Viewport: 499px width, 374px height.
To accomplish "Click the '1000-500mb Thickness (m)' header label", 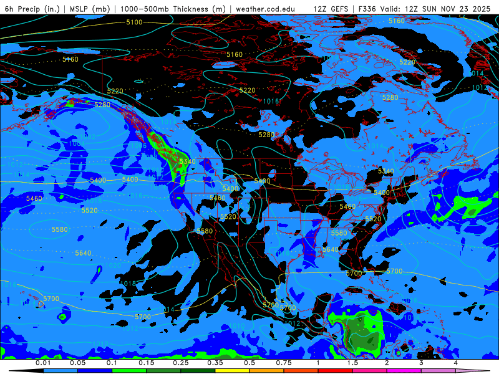I will click(173, 9).
